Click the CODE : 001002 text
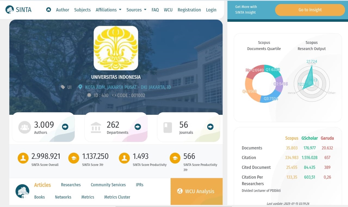The height and width of the screenshot is (207, 348). coord(131,95)
